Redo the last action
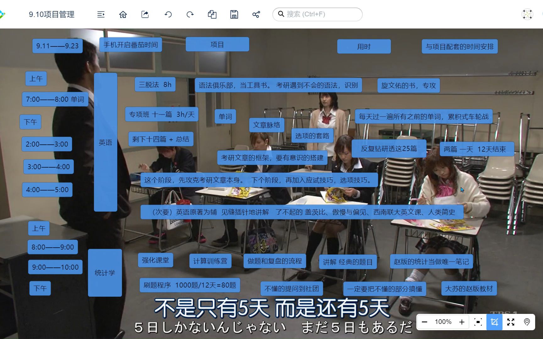The height and width of the screenshot is (339, 543). point(190,14)
